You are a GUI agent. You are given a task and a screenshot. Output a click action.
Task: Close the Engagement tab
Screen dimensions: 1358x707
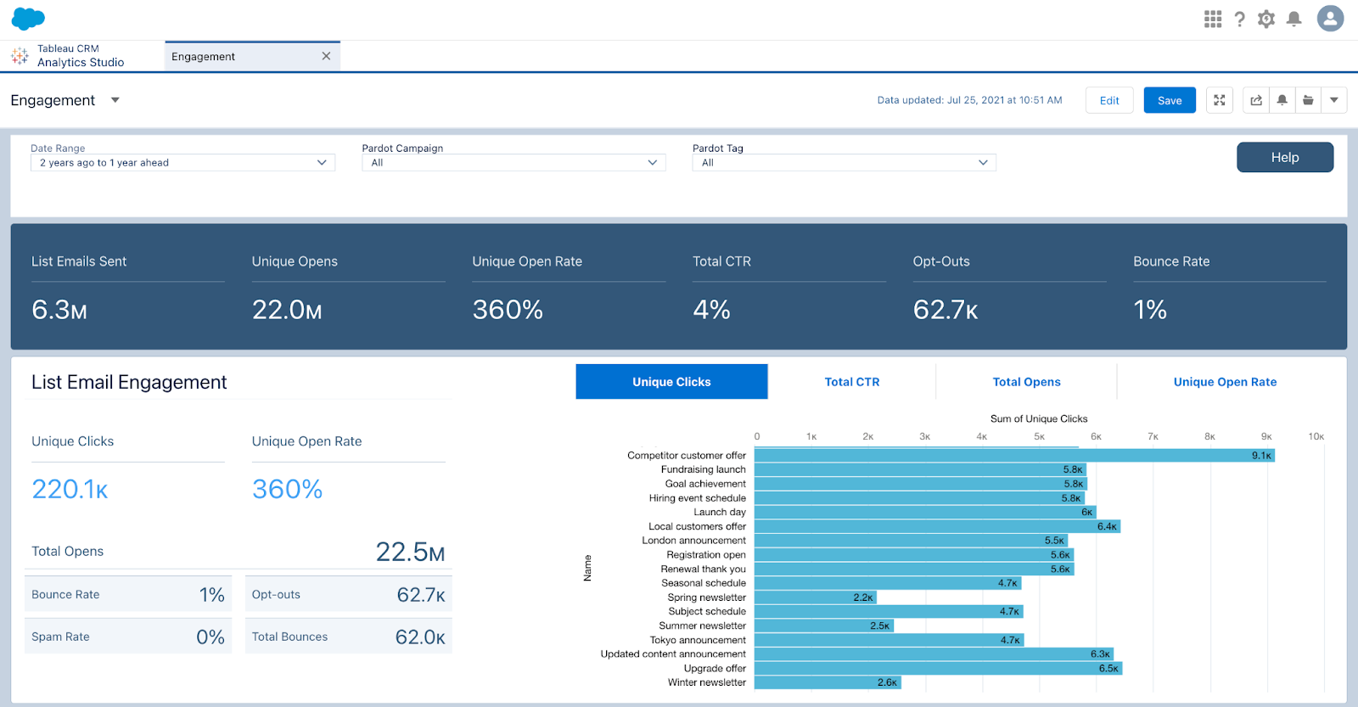(326, 56)
